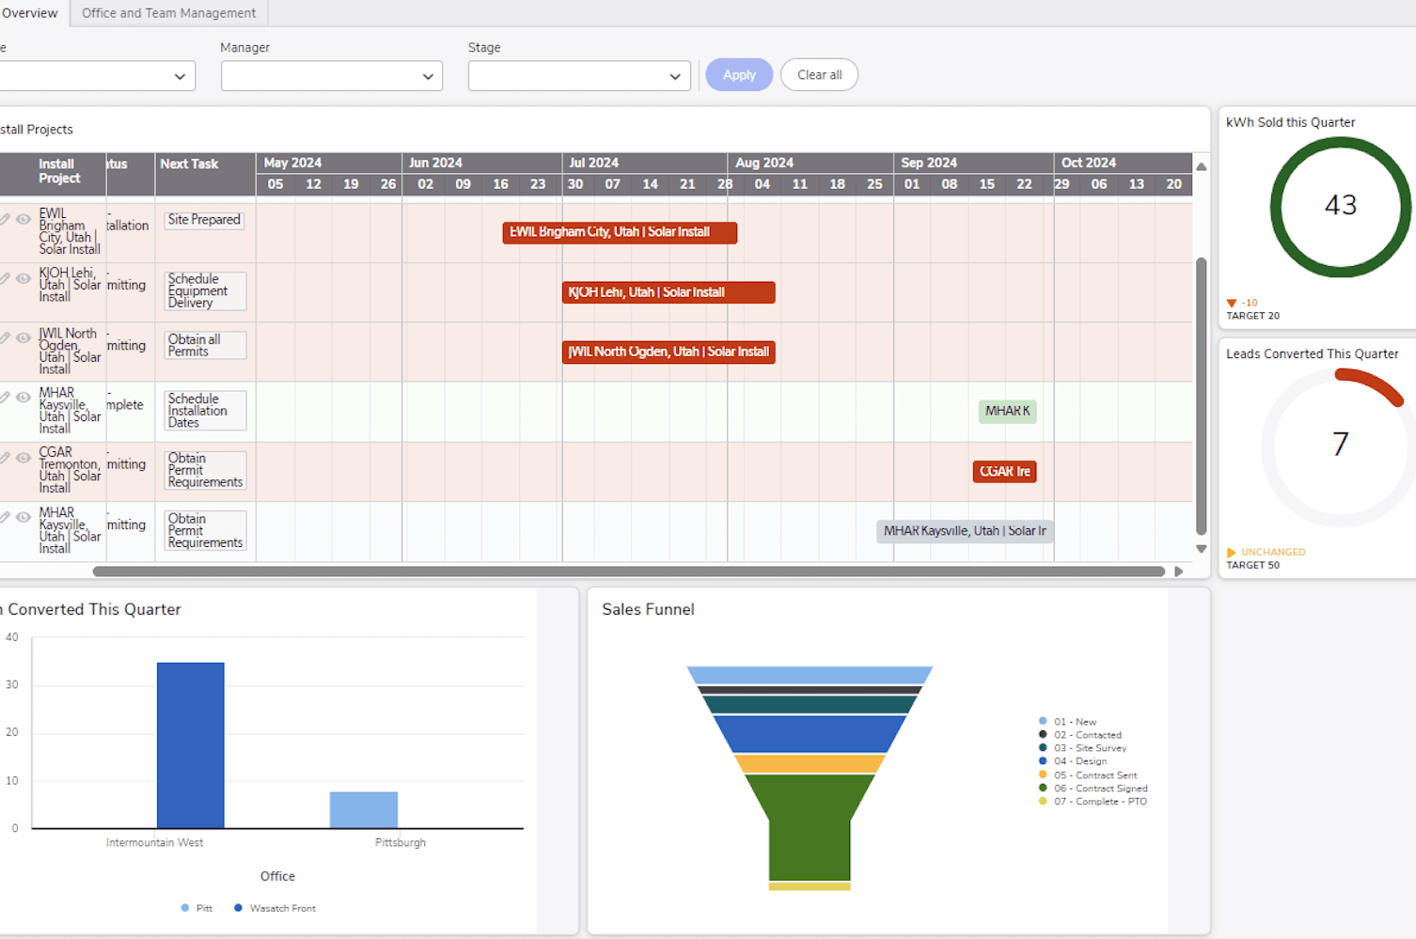1416x939 pixels.
Task: Click the Clear all button
Action: click(x=818, y=74)
